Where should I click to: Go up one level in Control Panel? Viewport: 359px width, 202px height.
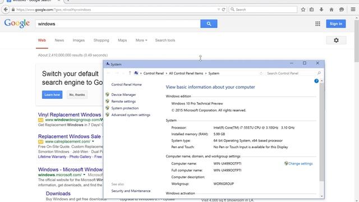[x=130, y=73]
